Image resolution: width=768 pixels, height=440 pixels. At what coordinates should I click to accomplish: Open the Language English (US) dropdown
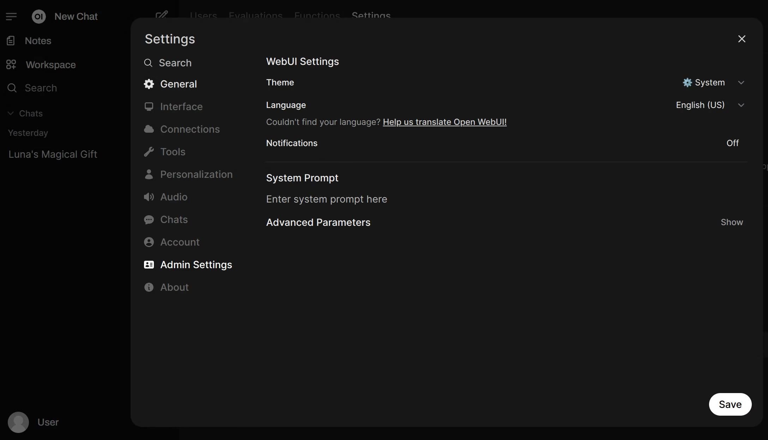(x=710, y=105)
